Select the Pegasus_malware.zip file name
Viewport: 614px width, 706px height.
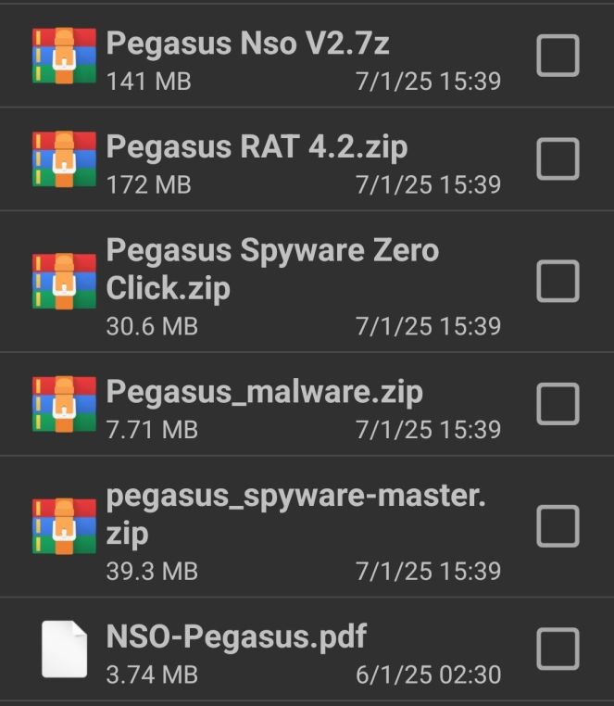(264, 391)
